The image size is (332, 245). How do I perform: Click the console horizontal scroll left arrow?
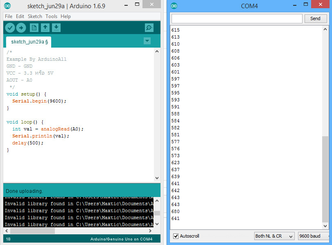click(7, 231)
